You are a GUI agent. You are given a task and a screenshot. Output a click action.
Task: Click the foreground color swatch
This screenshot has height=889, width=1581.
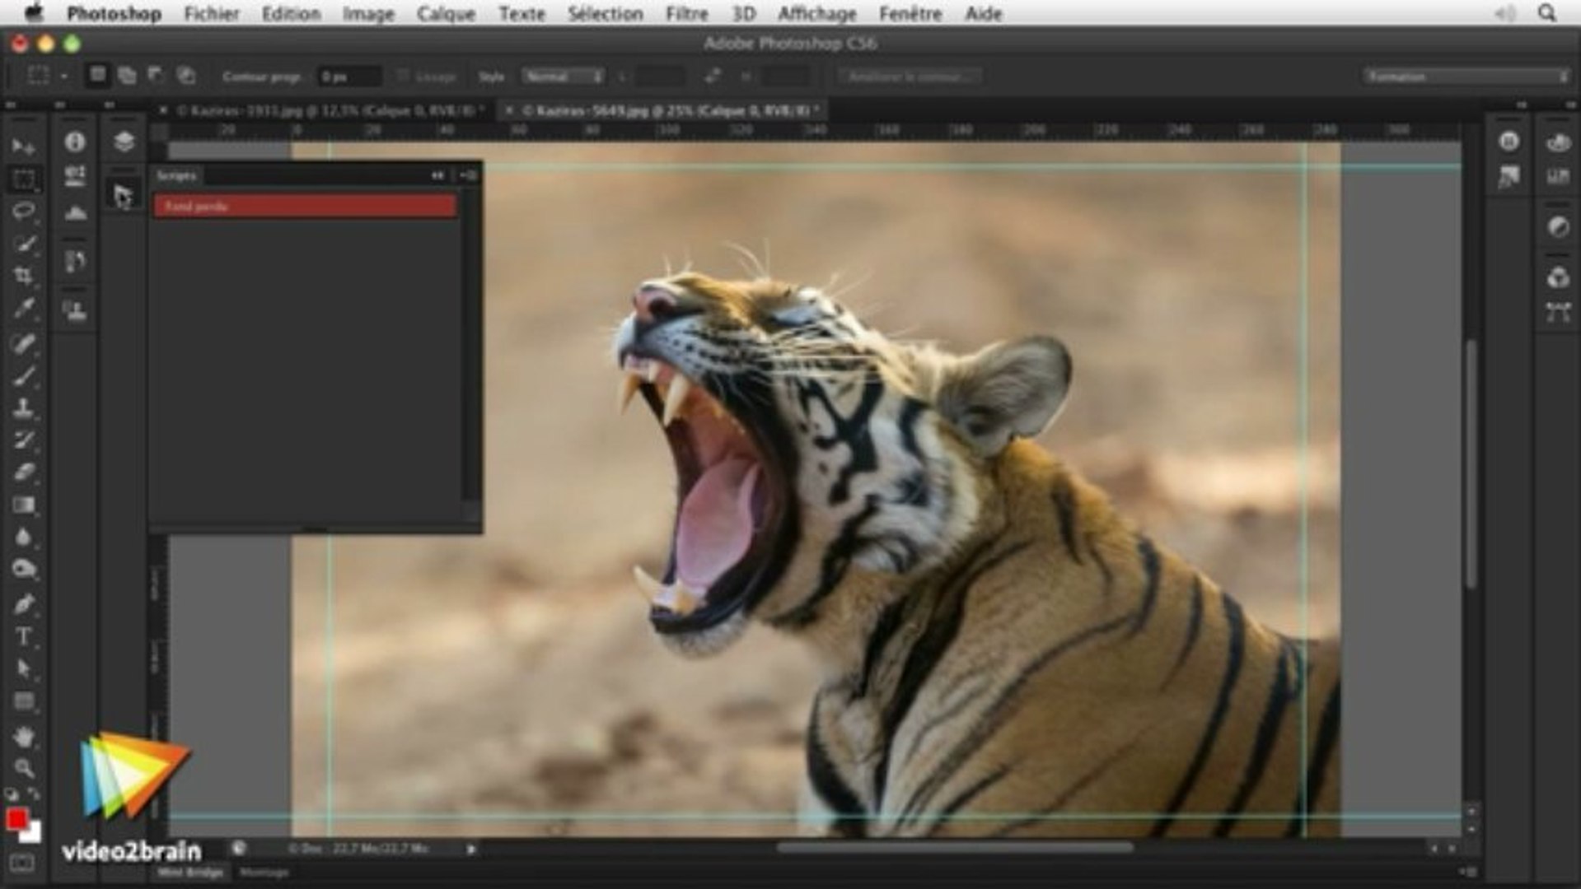click(16, 820)
